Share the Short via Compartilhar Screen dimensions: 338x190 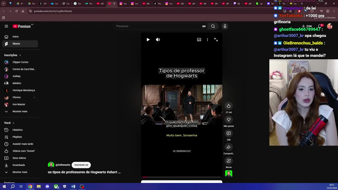229,147
